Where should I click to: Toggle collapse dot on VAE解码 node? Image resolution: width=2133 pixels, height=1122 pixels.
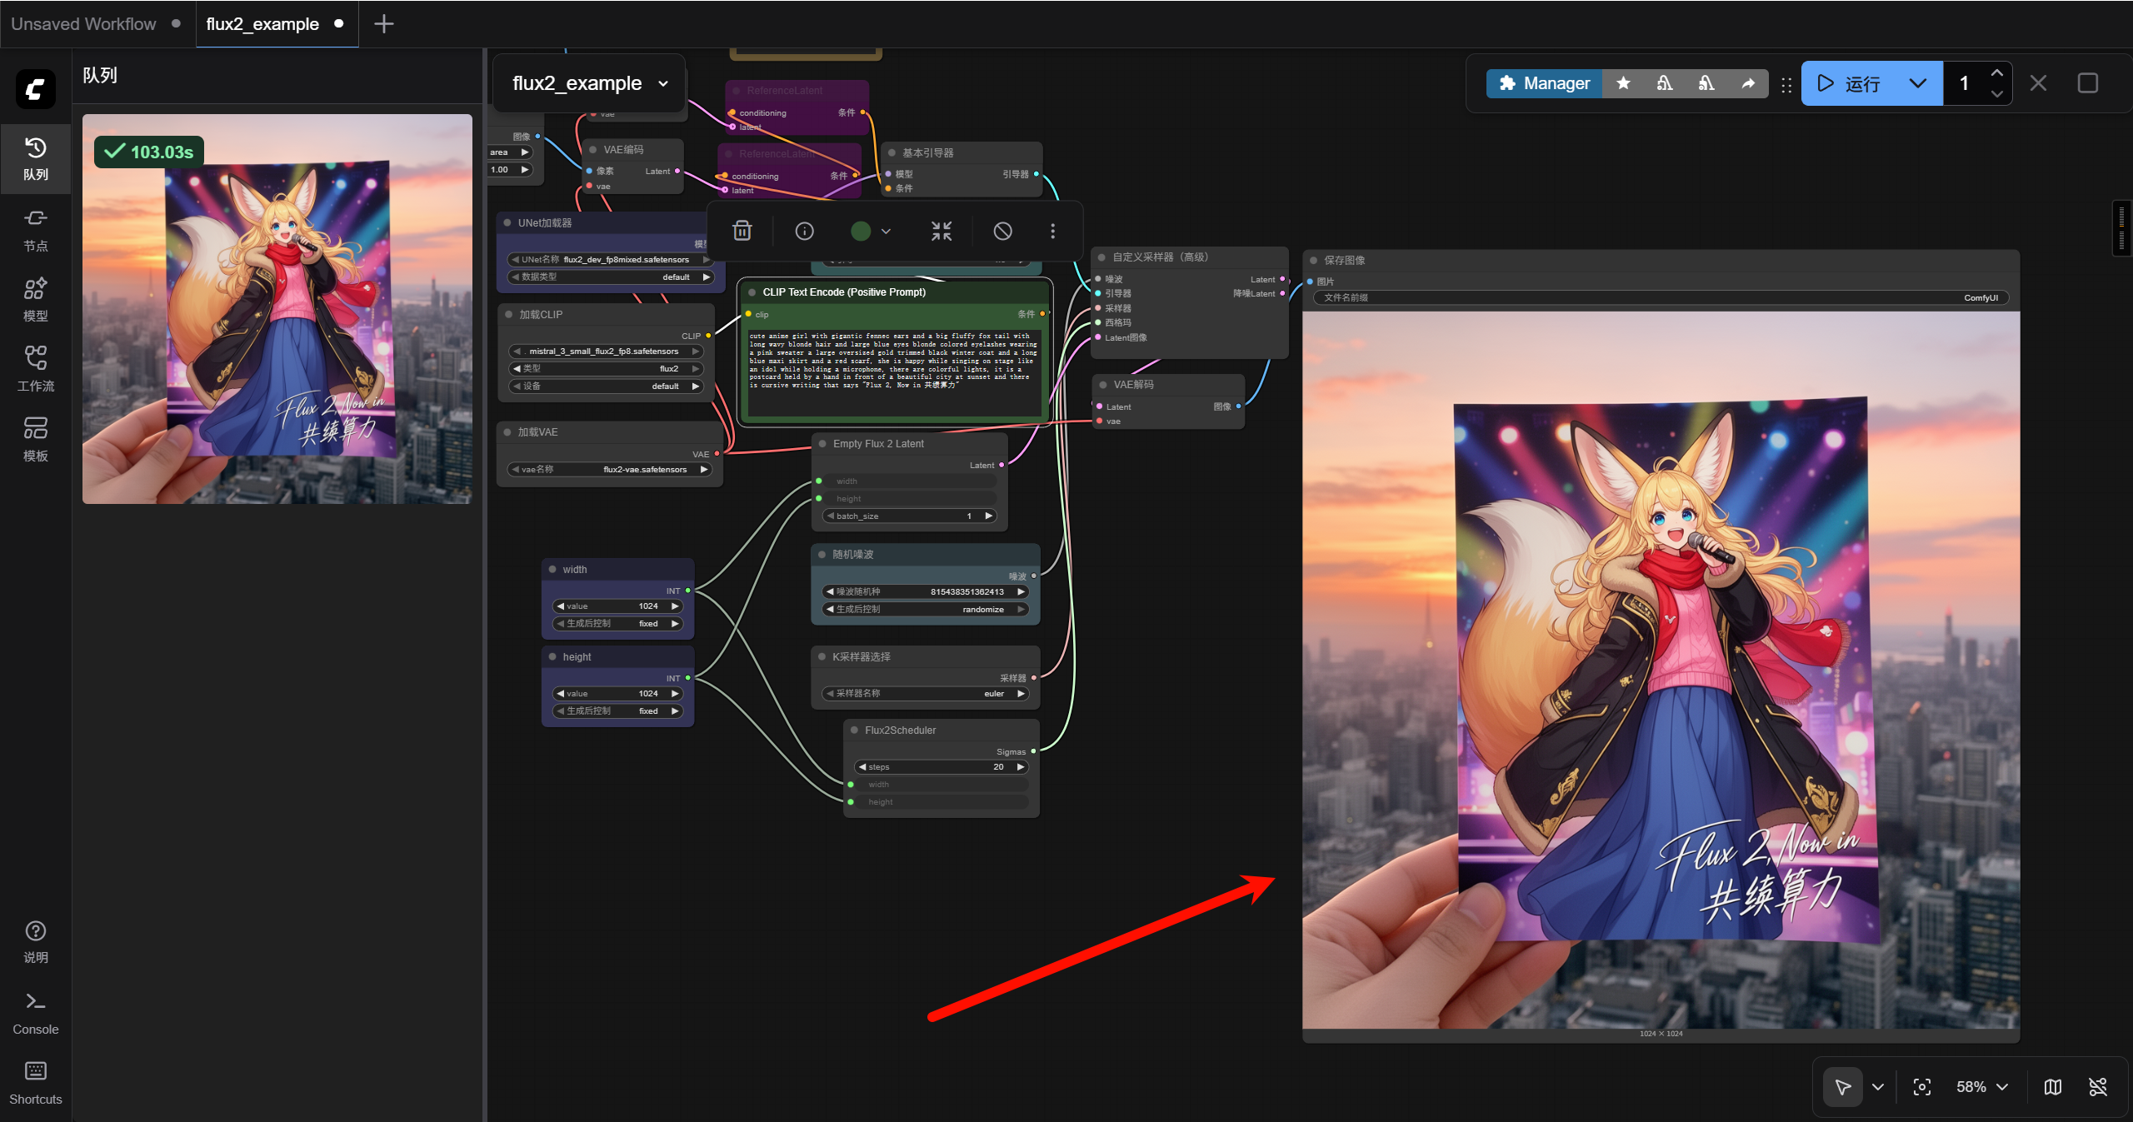tap(1102, 385)
